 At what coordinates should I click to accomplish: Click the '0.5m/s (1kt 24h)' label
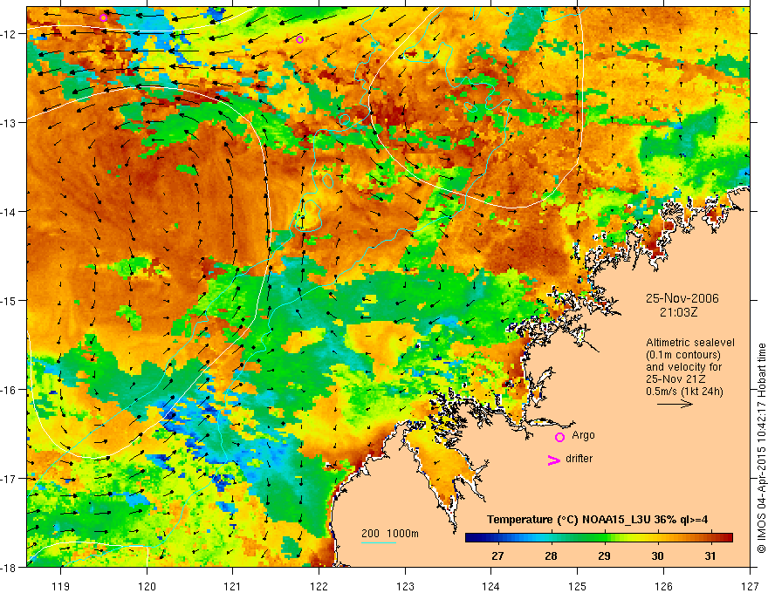pos(684,391)
